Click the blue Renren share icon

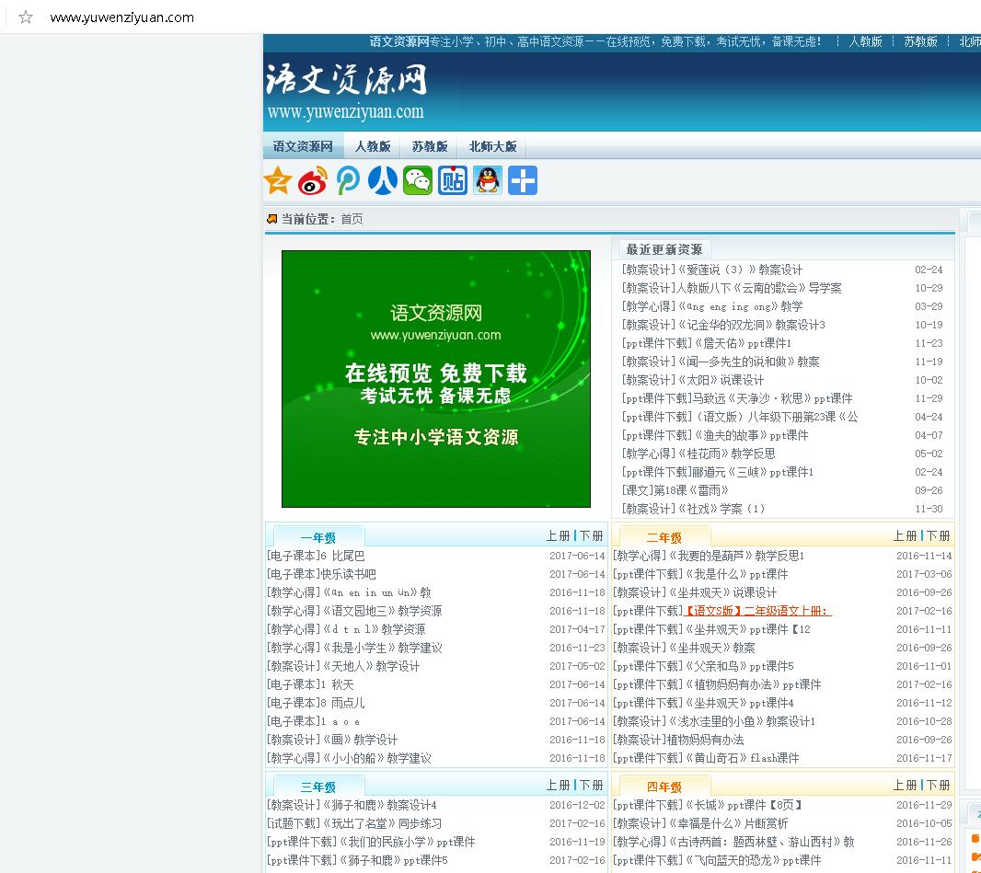tap(382, 180)
